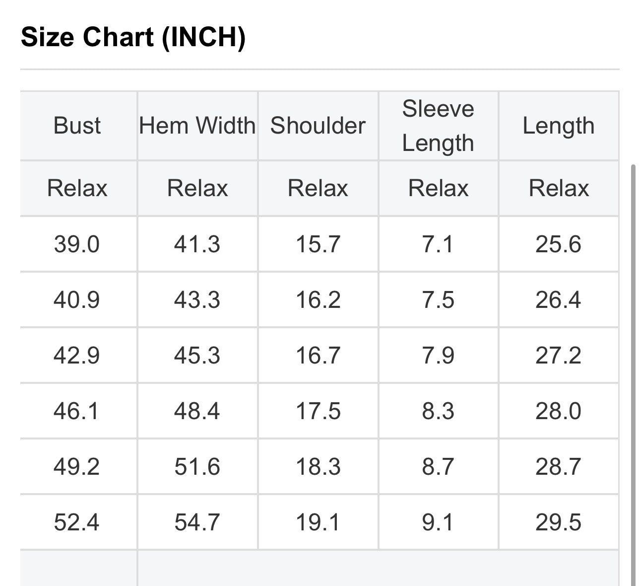Viewport: 640px width, 586px height.
Task: Select the 29.5 length cell
Action: click(559, 522)
